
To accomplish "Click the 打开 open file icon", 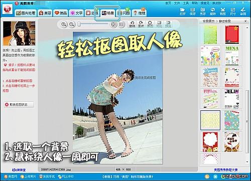I will [183, 12].
